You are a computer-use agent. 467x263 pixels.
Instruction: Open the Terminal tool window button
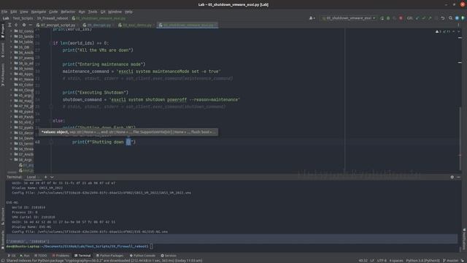pos(82,256)
